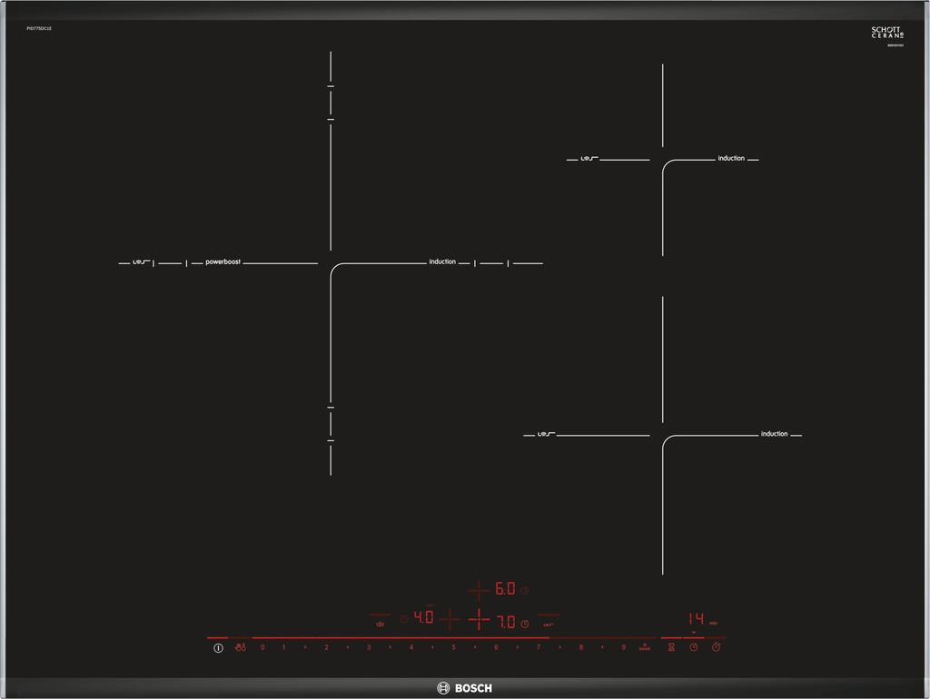
Task: Click the pan symbol on the rear right zone line
Action: [x=589, y=158]
